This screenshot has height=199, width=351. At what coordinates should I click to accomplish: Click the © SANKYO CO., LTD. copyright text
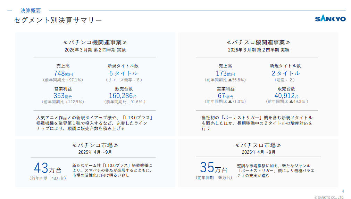330,197
